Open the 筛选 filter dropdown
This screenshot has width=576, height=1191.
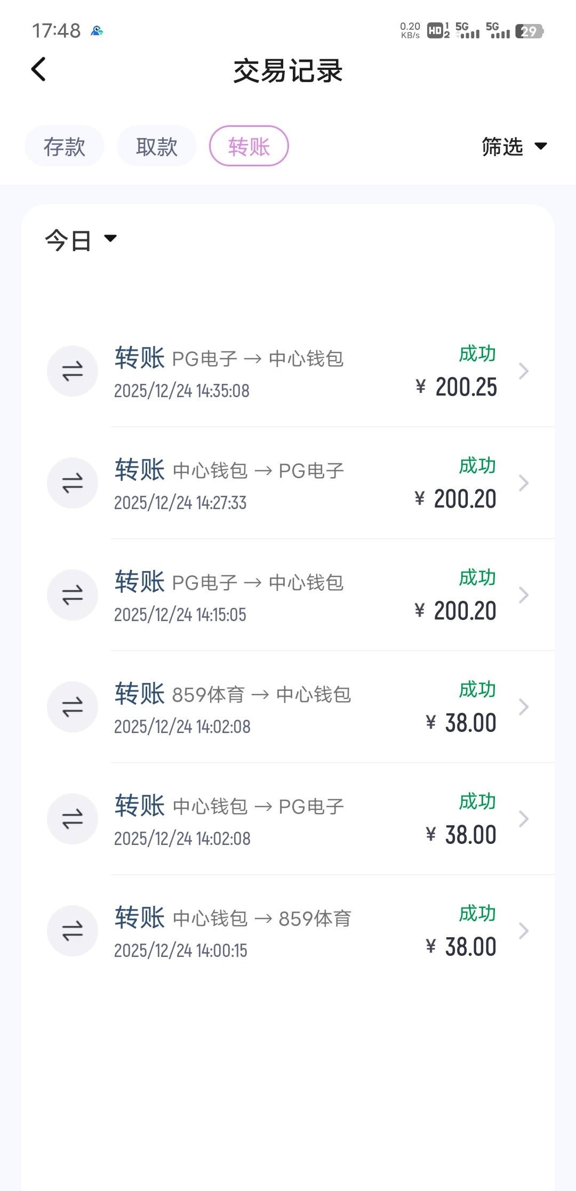[x=514, y=147]
